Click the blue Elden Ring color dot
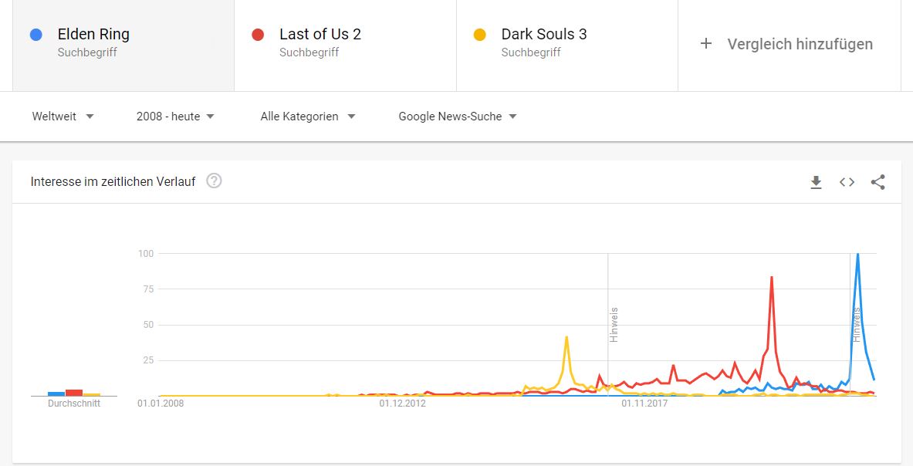This screenshot has height=466, width=913. coord(36,35)
